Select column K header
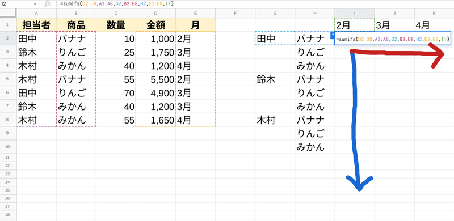This screenshot has width=454, height=221. (434, 13)
